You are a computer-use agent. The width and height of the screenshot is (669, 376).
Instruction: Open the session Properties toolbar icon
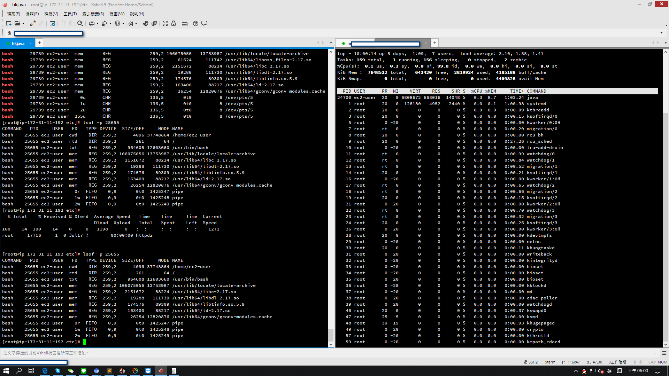pyautogui.click(x=52, y=23)
